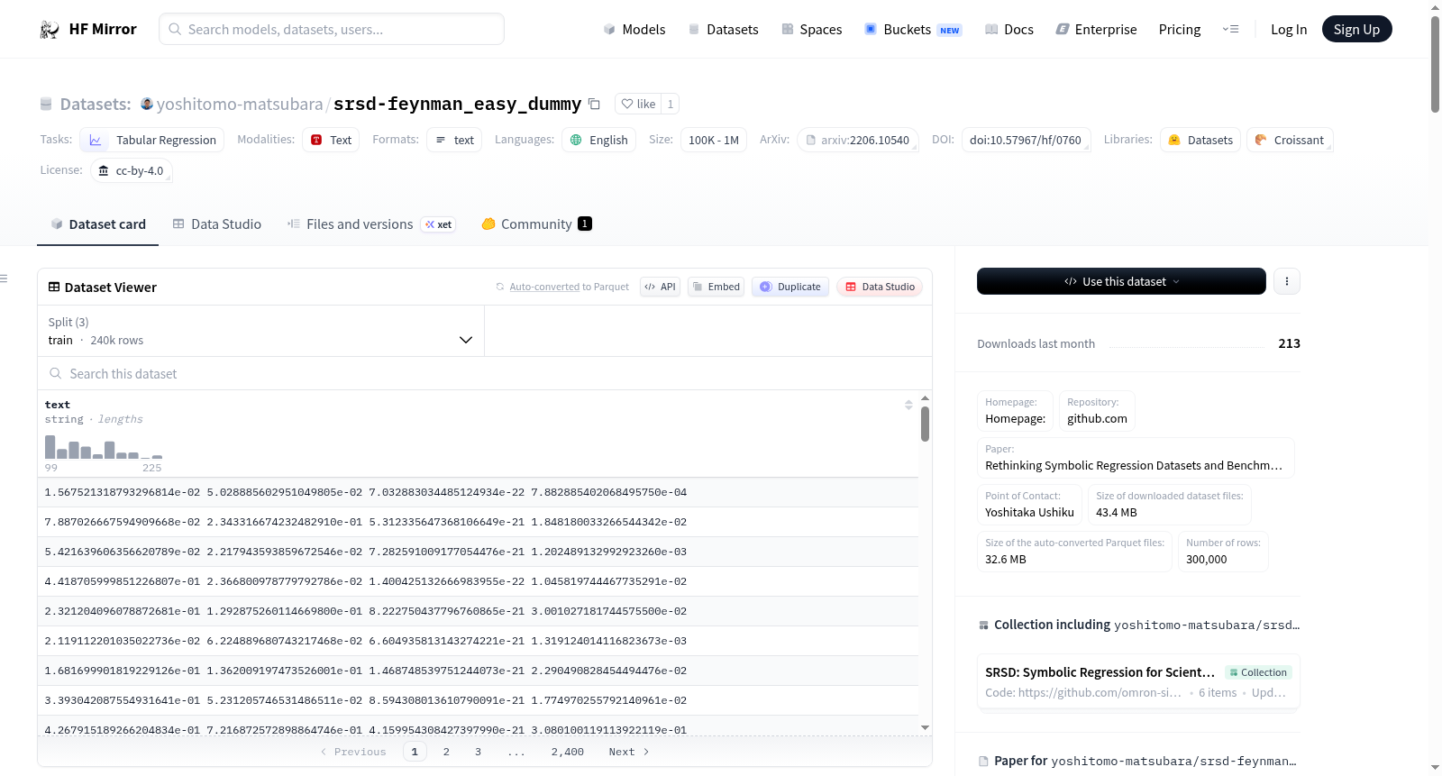This screenshot has width=1442, height=776.
Task: Open the github.com repository link
Action: pos(1097,419)
